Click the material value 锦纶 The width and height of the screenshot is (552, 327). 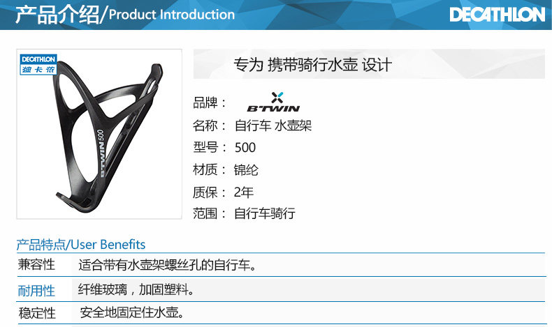point(246,170)
